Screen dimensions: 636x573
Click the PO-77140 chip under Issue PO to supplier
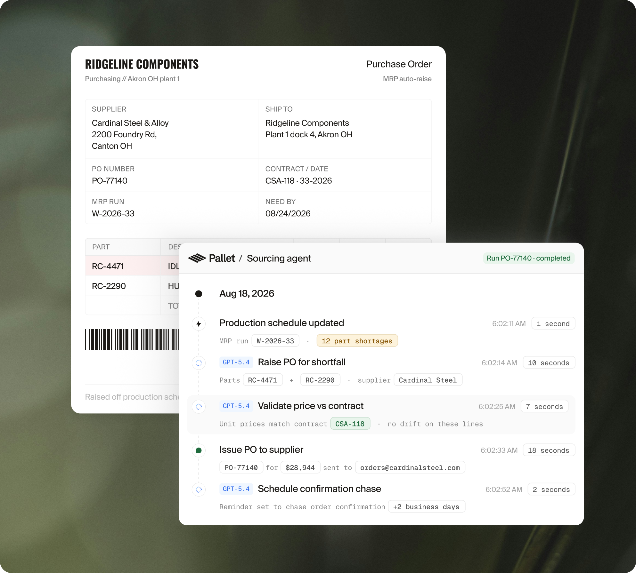pyautogui.click(x=241, y=468)
